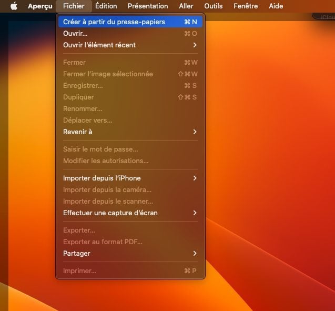Click Importer depuis la caméra… entry

[130, 189]
